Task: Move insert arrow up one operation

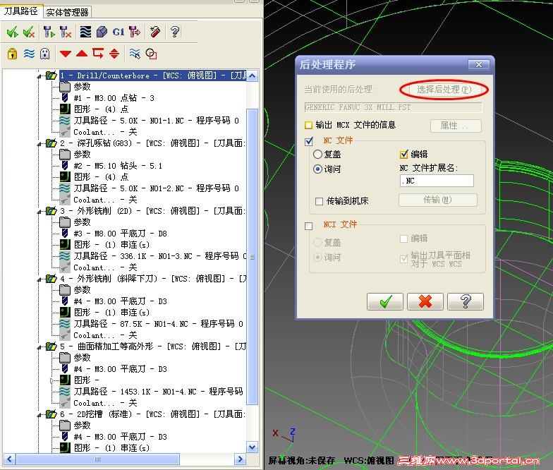Action: click(x=82, y=54)
